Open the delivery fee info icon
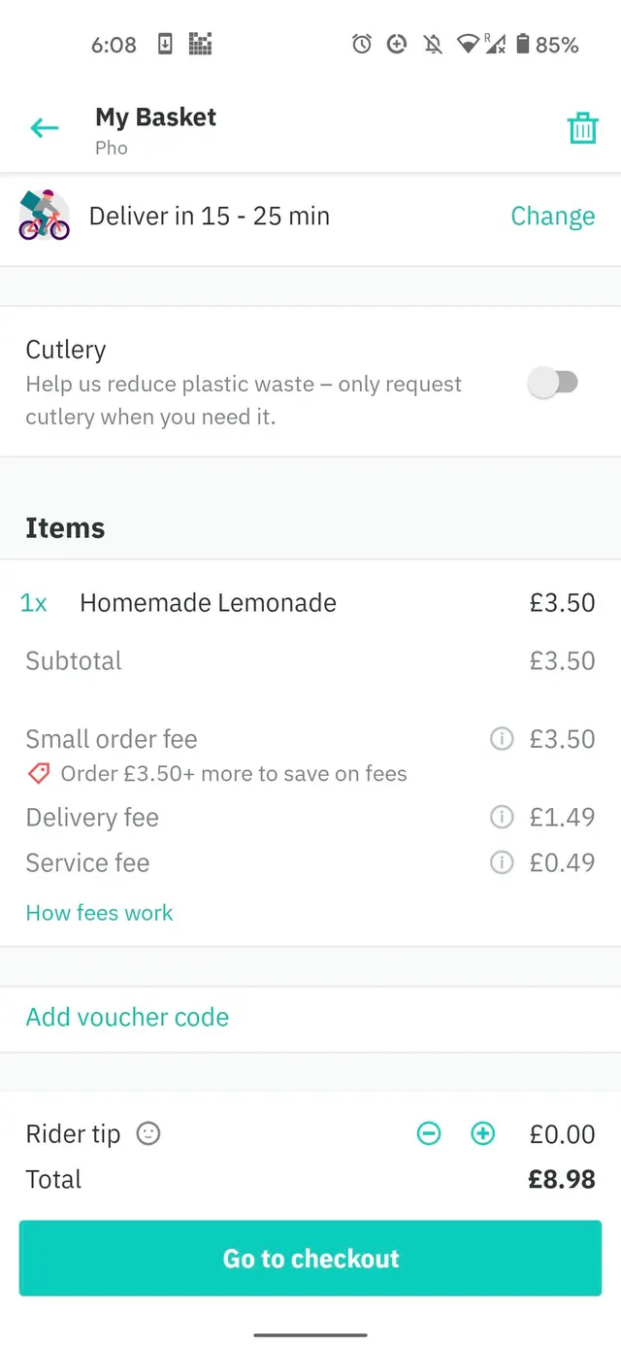 click(502, 818)
